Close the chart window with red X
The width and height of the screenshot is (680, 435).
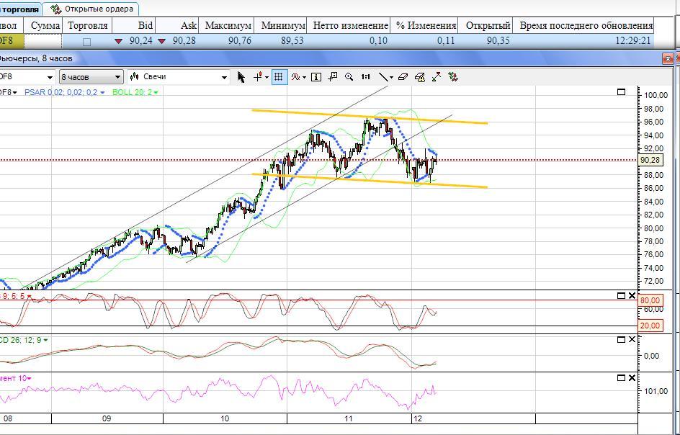coord(668,58)
